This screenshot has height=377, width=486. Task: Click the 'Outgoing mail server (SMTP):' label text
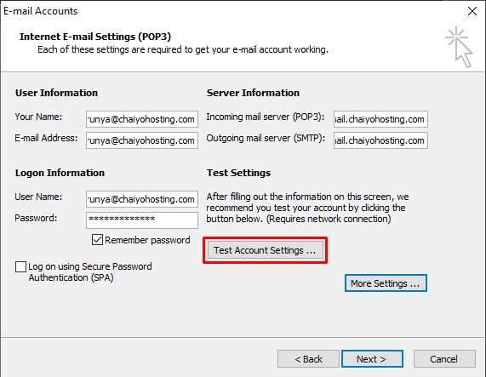(266, 138)
